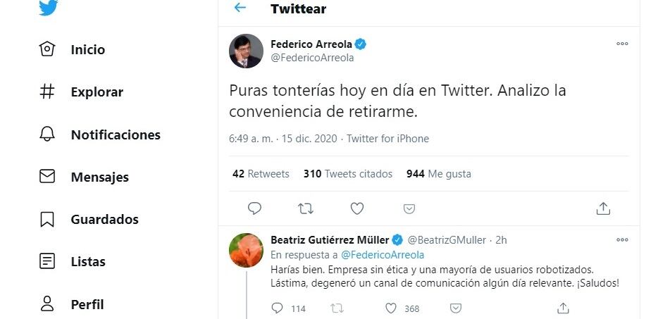The width and height of the screenshot is (646, 319).
Task: Open Inicio in the sidebar
Action: tap(87, 50)
